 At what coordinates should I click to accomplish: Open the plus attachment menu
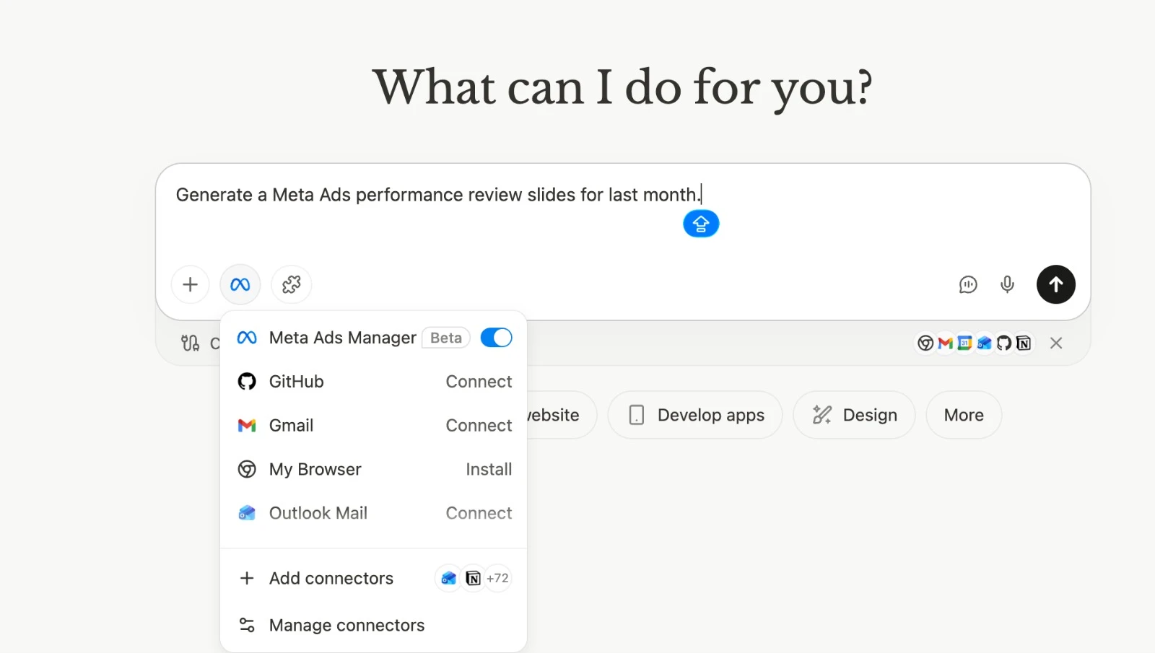tap(189, 284)
